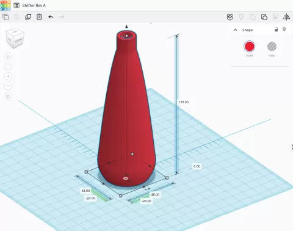
Task: Redo the last undone action
Action: (x=62, y=17)
